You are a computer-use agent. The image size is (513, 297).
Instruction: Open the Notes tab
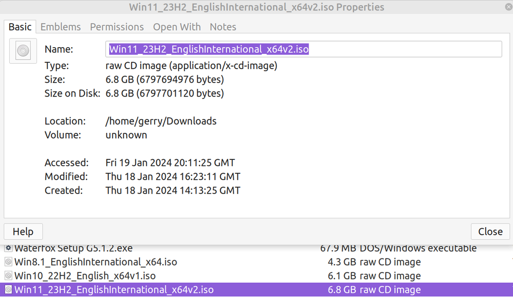(x=223, y=27)
